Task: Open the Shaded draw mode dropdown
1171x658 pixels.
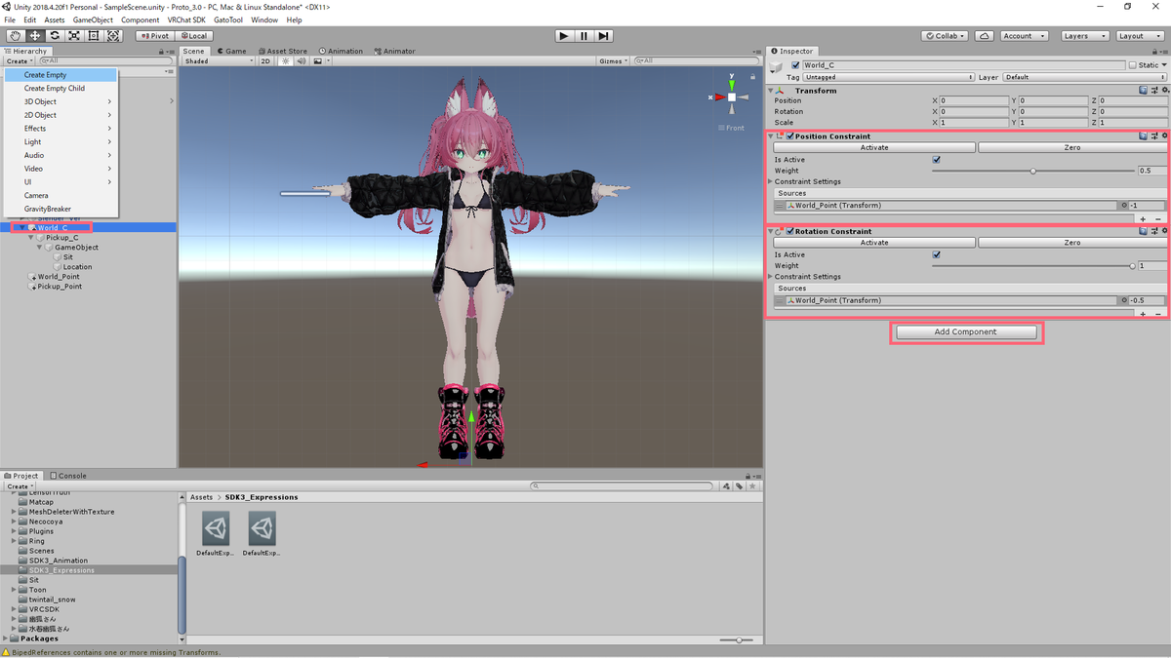Action: (219, 60)
